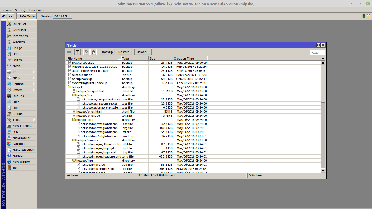Click the Backup button
The height and width of the screenshot is (209, 372).
107,52
